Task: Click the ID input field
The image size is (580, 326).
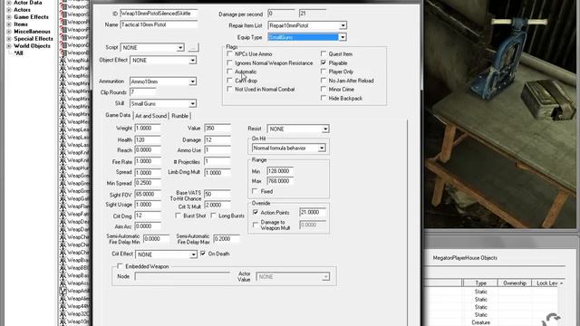Action: pyautogui.click(x=159, y=14)
